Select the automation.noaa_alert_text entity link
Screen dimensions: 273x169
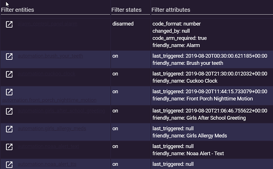[x=48, y=147]
